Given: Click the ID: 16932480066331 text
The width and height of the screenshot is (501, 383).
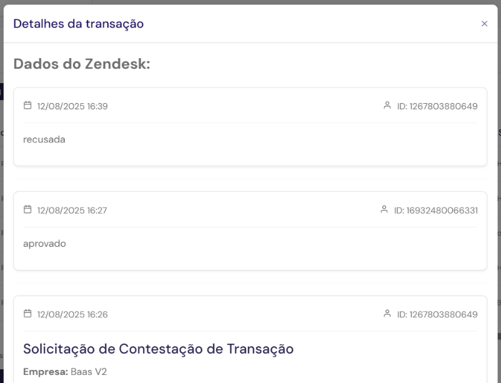Looking at the screenshot, I should point(436,211).
